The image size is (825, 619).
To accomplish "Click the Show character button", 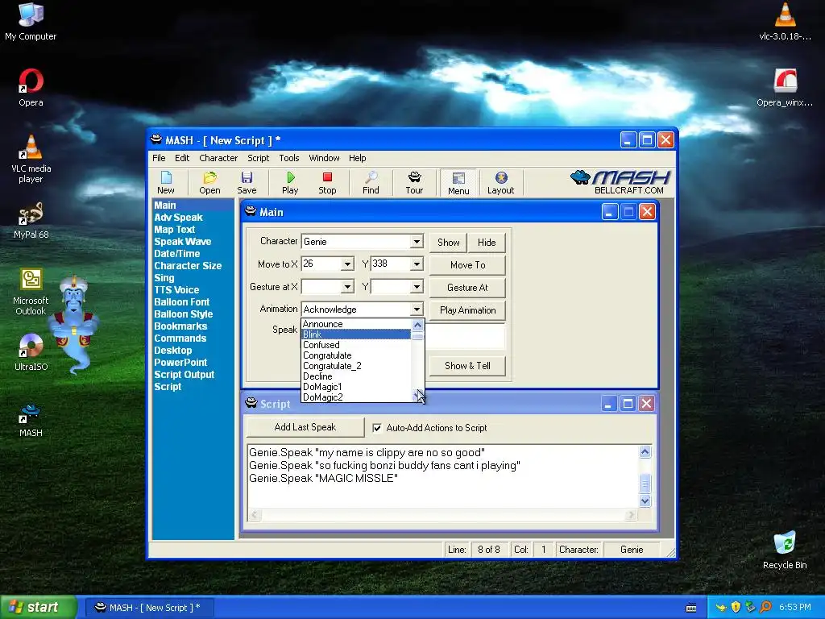I will [x=448, y=242].
